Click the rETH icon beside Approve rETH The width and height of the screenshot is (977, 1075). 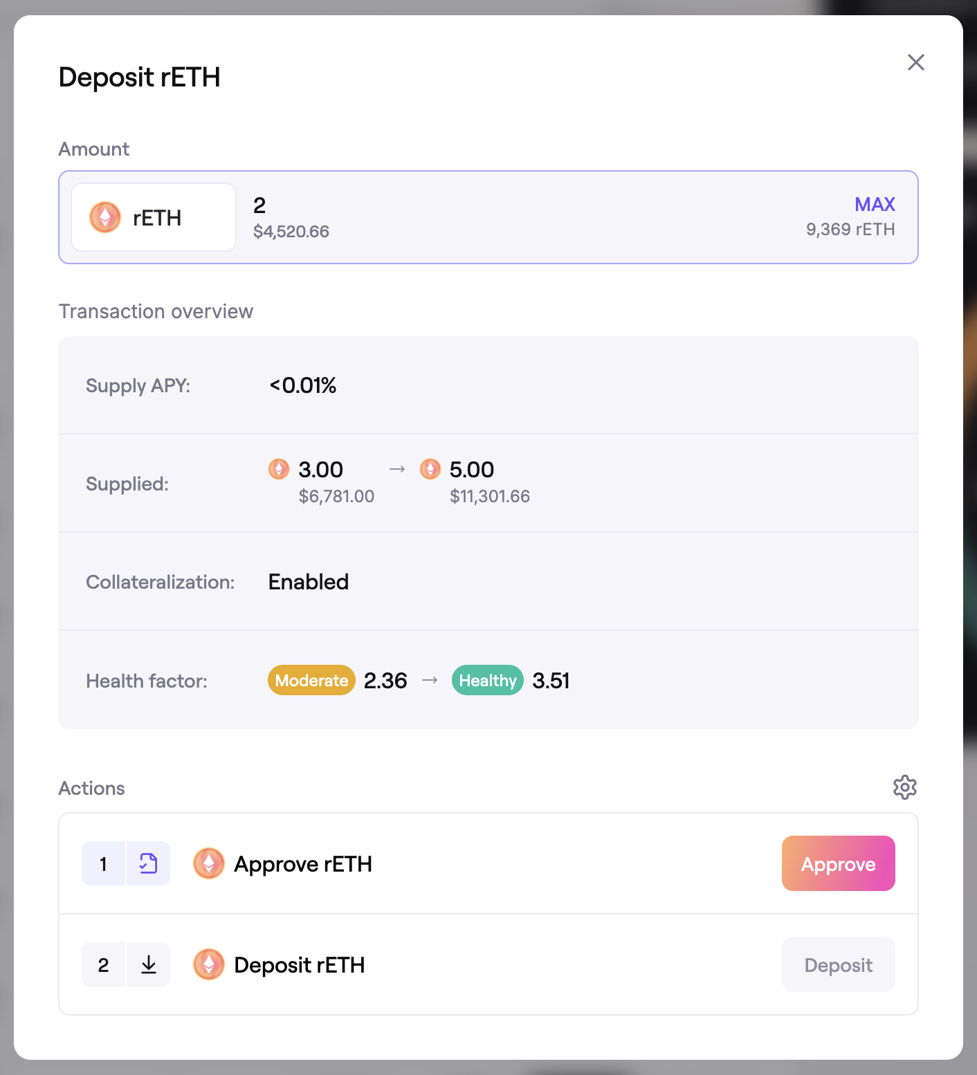pyautogui.click(x=208, y=863)
